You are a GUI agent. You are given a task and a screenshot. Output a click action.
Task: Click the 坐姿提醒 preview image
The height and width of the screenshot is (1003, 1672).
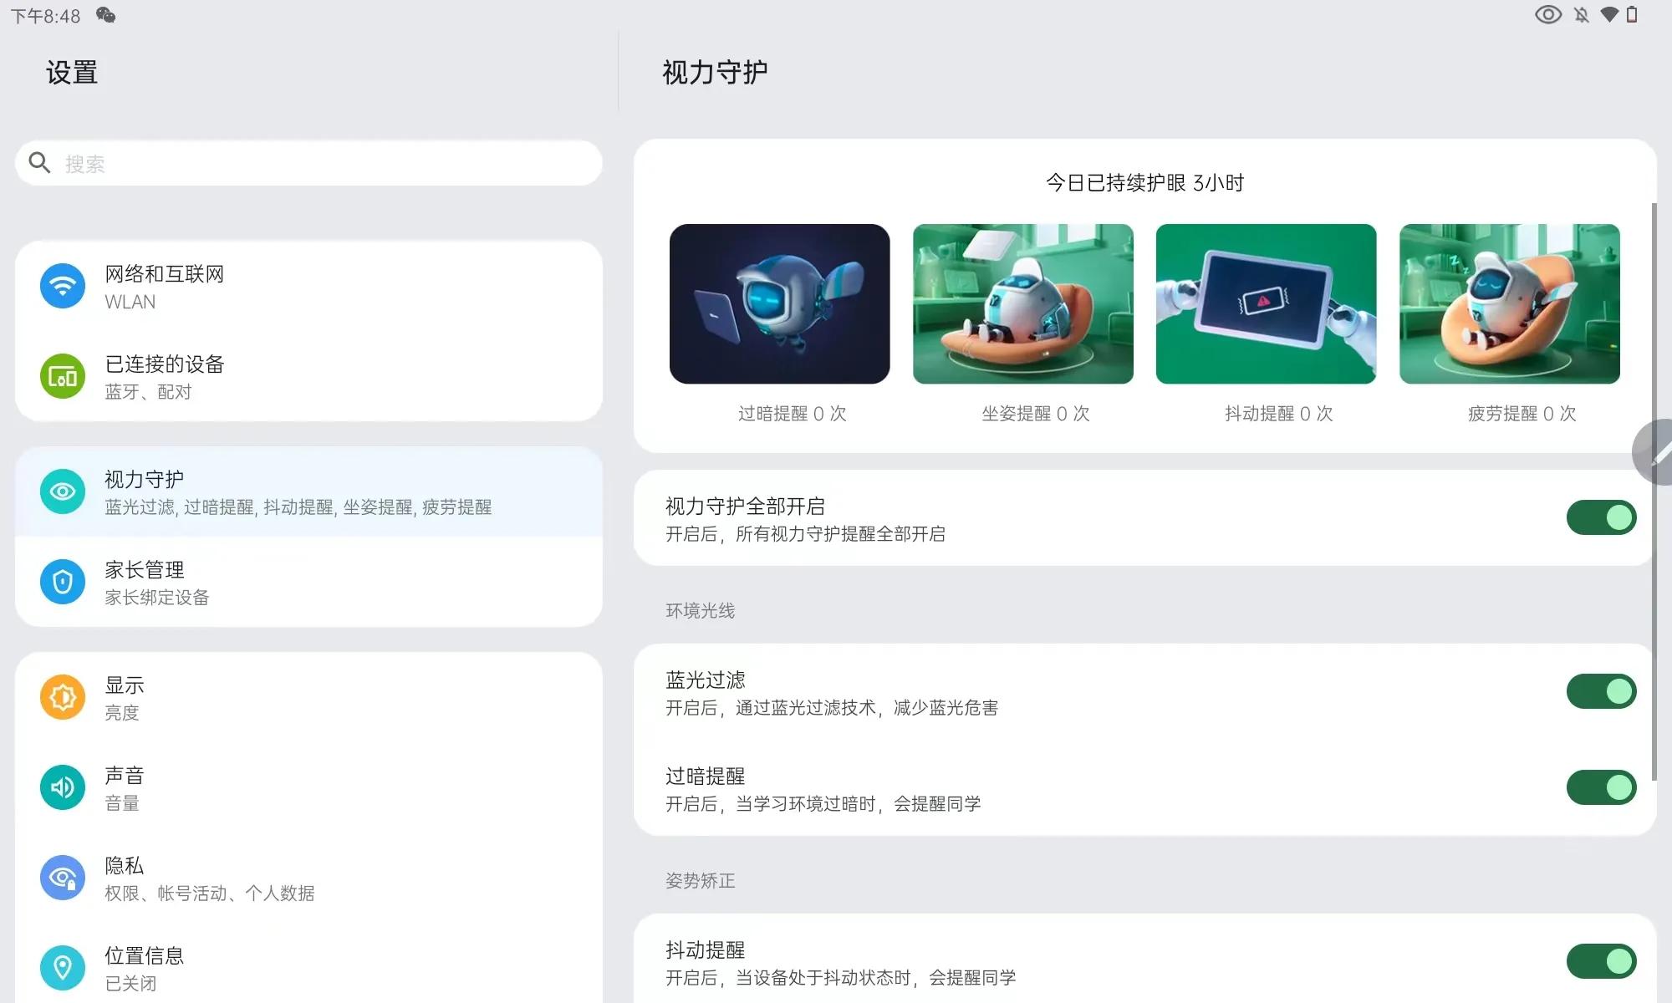pos(1022,303)
